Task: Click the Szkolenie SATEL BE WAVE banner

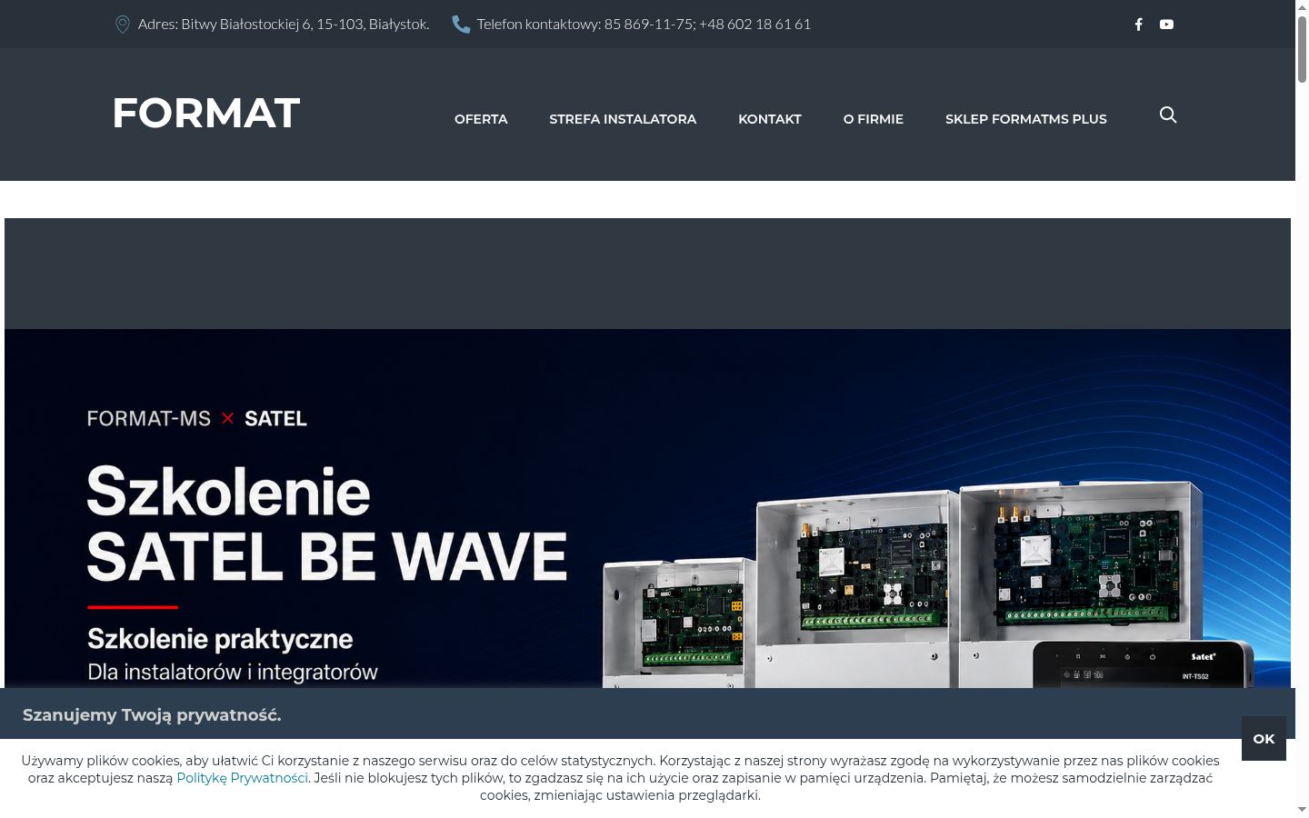Action: coord(647,509)
